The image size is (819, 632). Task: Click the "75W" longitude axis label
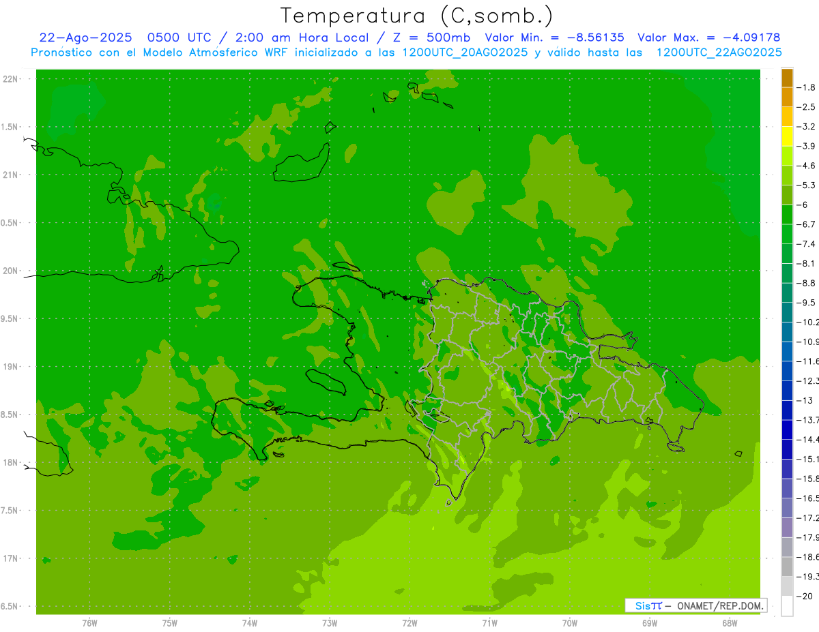click(x=170, y=623)
